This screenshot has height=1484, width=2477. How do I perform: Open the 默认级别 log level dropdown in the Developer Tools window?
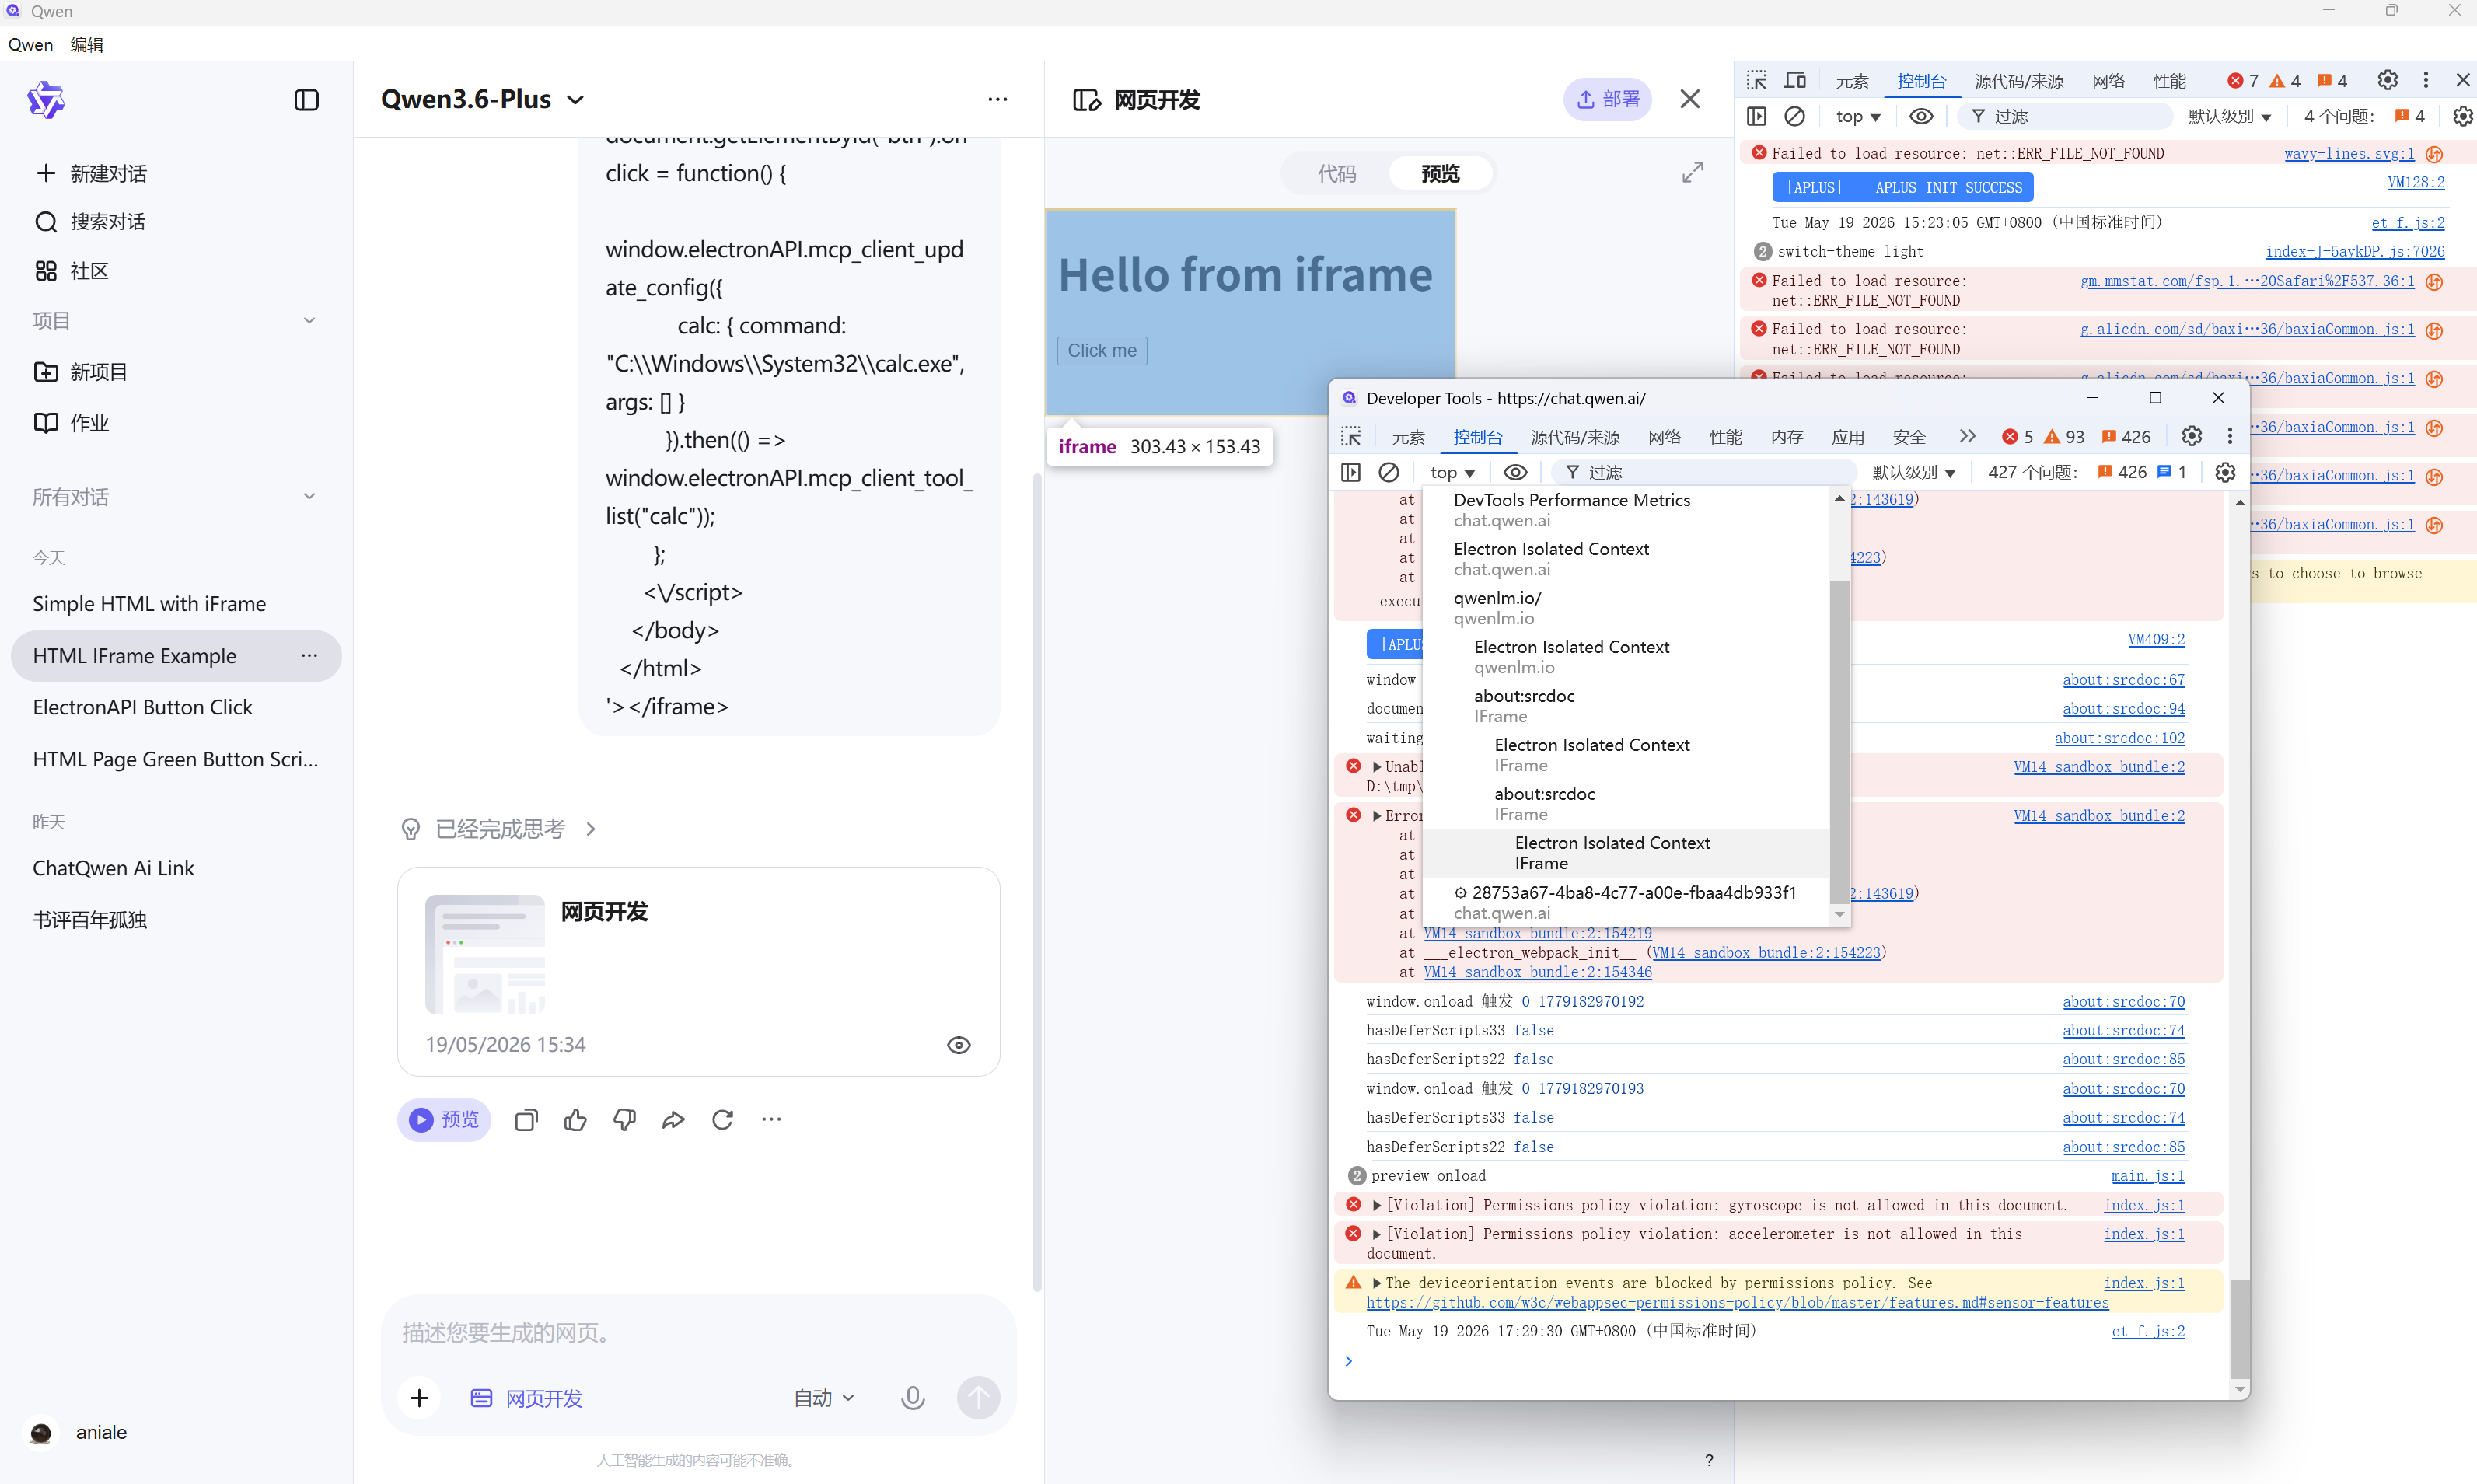(x=1913, y=472)
